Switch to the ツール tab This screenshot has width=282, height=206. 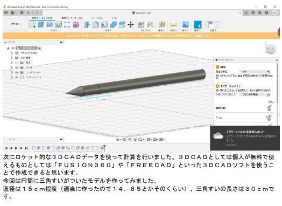pyautogui.click(x=114, y=18)
